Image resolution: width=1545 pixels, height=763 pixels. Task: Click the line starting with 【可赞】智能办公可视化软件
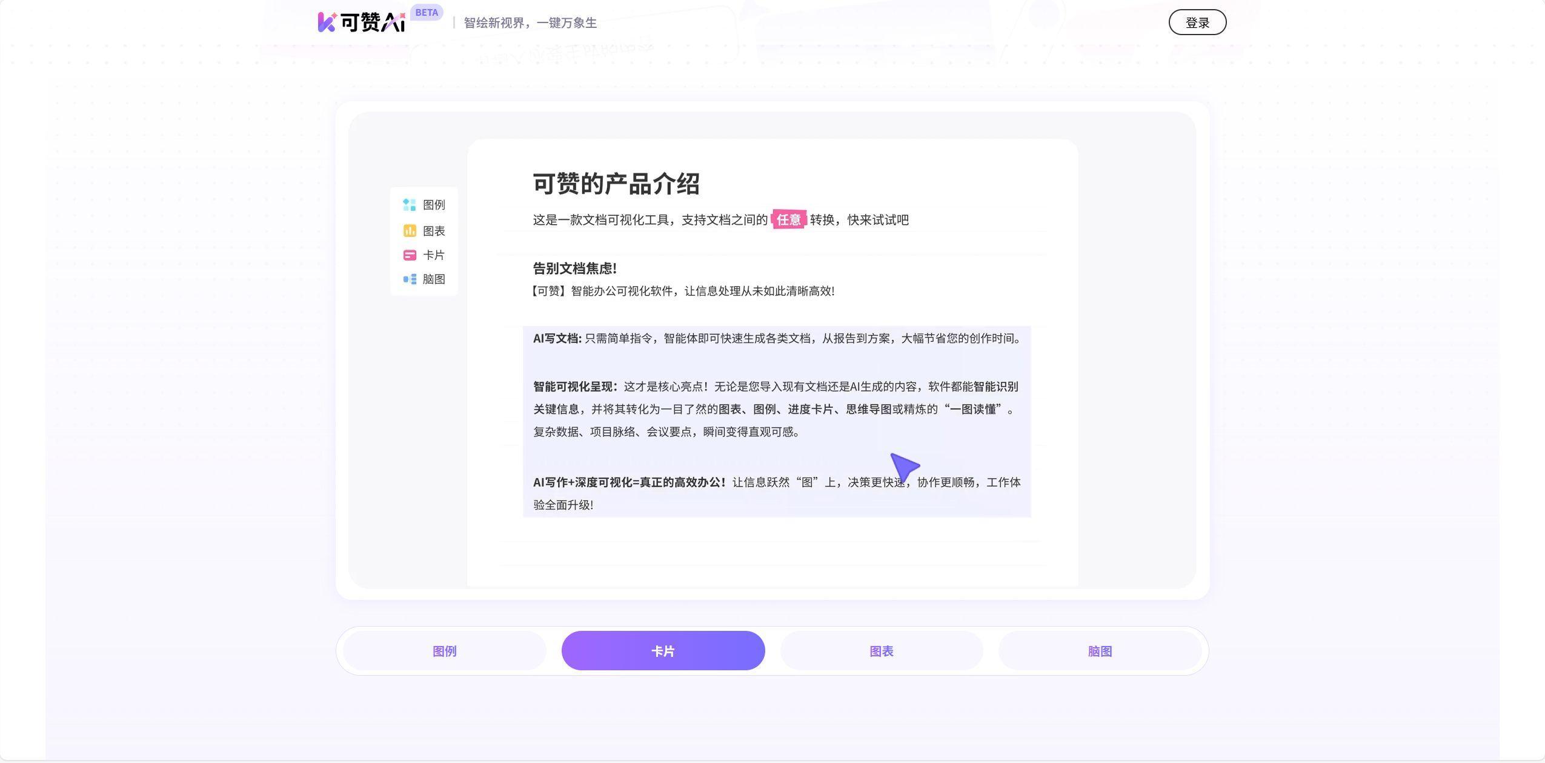click(683, 291)
